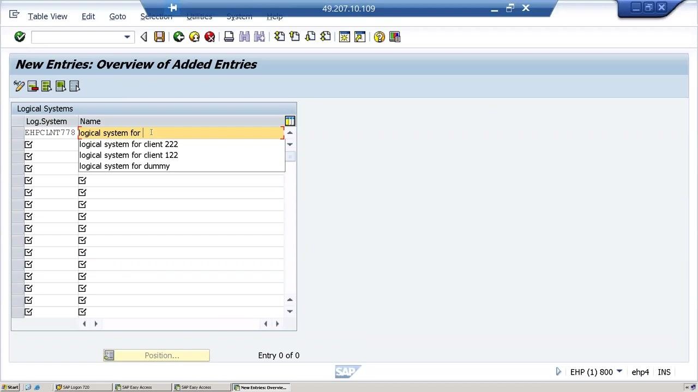The height and width of the screenshot is (392, 698).
Task: Expand the EHP (1) 800 status dropdown
Action: point(619,372)
